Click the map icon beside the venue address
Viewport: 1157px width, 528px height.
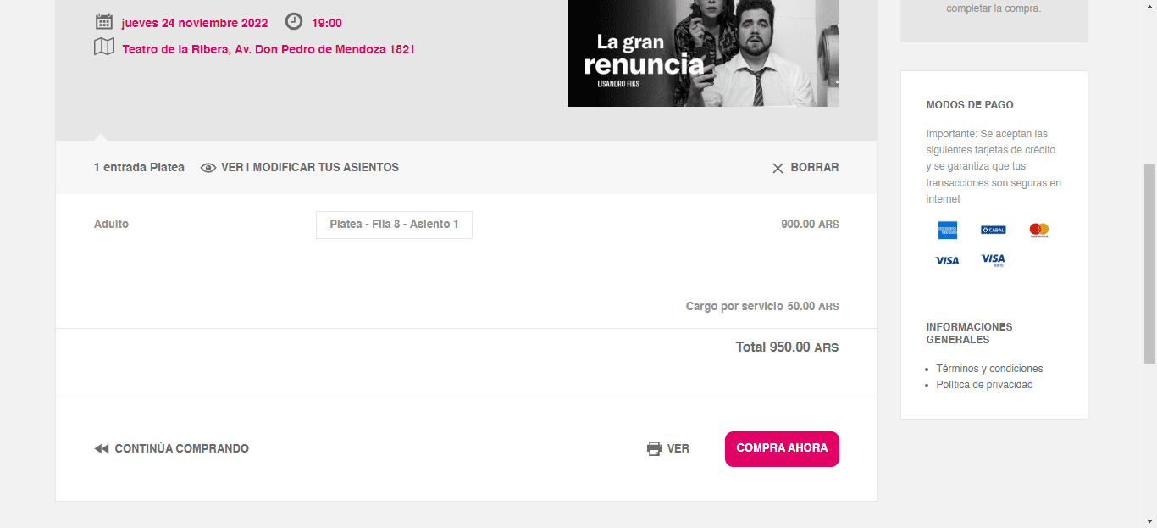coord(104,47)
